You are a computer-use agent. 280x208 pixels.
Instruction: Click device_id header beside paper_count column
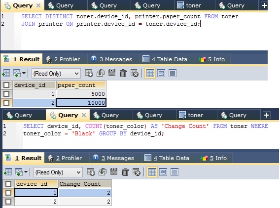pos(35,85)
